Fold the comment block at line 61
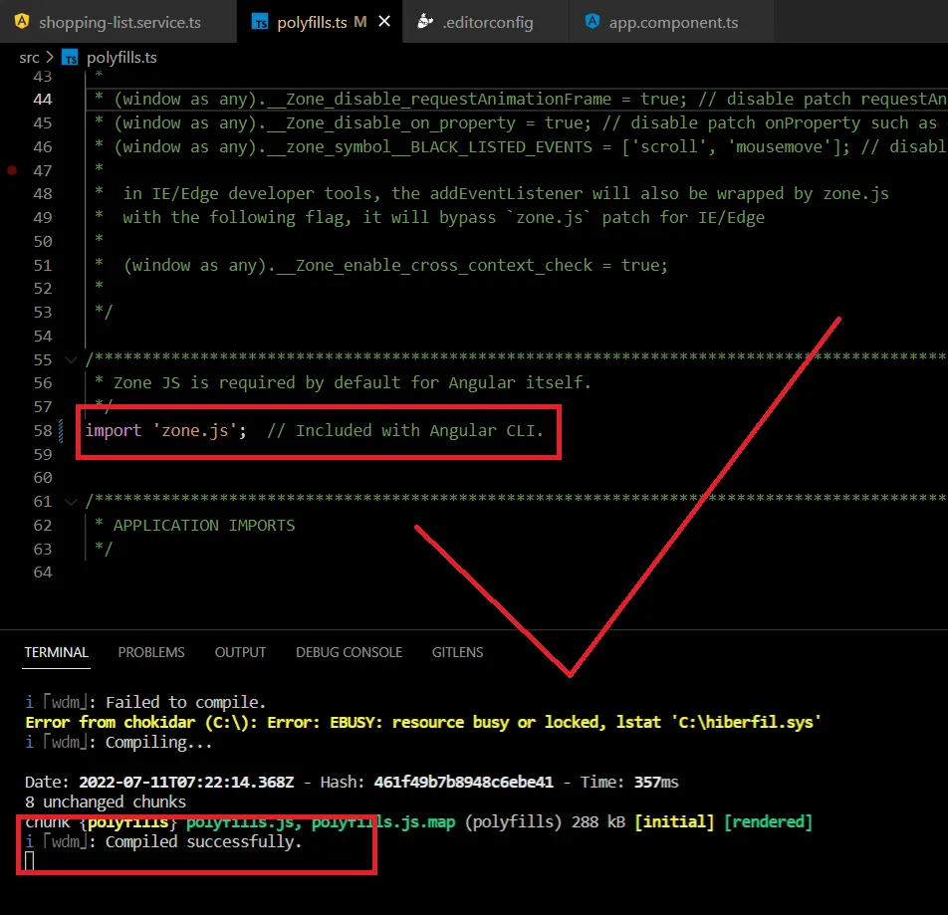948x915 pixels. pyautogui.click(x=69, y=502)
